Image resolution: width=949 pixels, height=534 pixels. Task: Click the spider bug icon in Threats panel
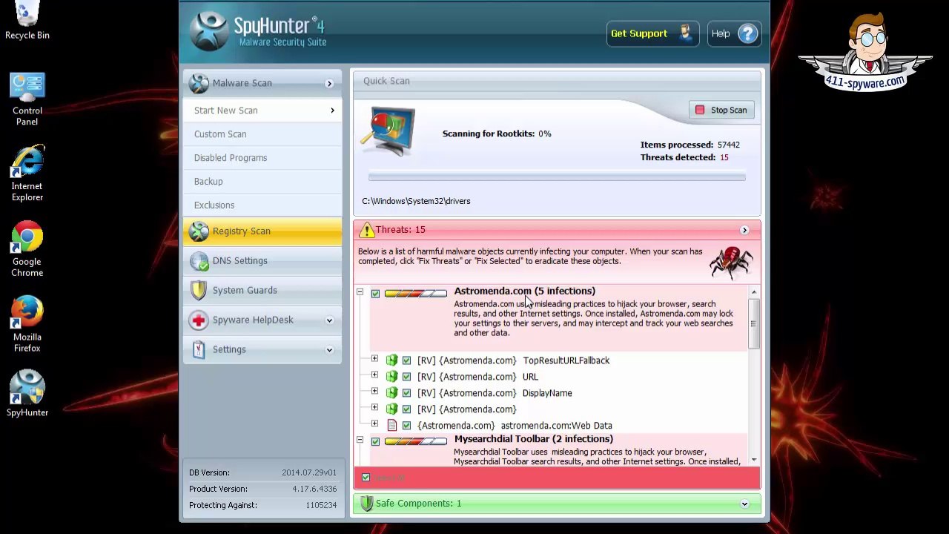click(731, 263)
